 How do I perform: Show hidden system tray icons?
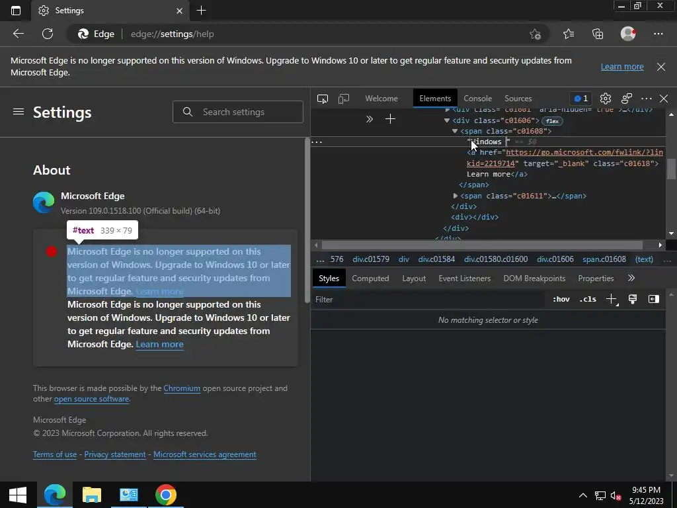tap(583, 495)
